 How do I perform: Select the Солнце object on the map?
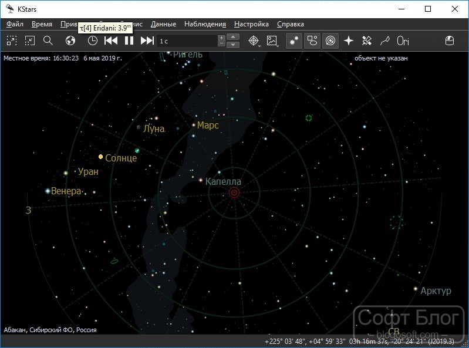[101, 157]
